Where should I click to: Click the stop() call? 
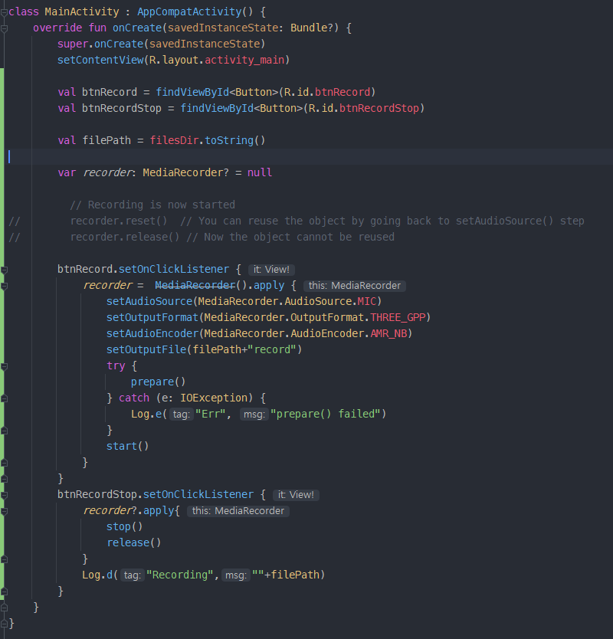(x=124, y=527)
